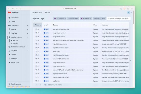Sort by the Time column header

38,25
